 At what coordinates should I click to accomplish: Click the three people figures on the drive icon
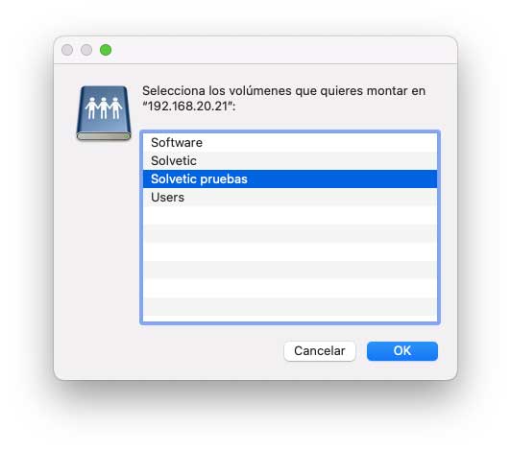[104, 108]
